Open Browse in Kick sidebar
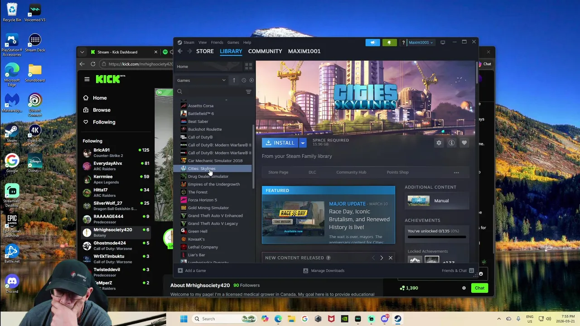The image size is (580, 326). (x=101, y=110)
